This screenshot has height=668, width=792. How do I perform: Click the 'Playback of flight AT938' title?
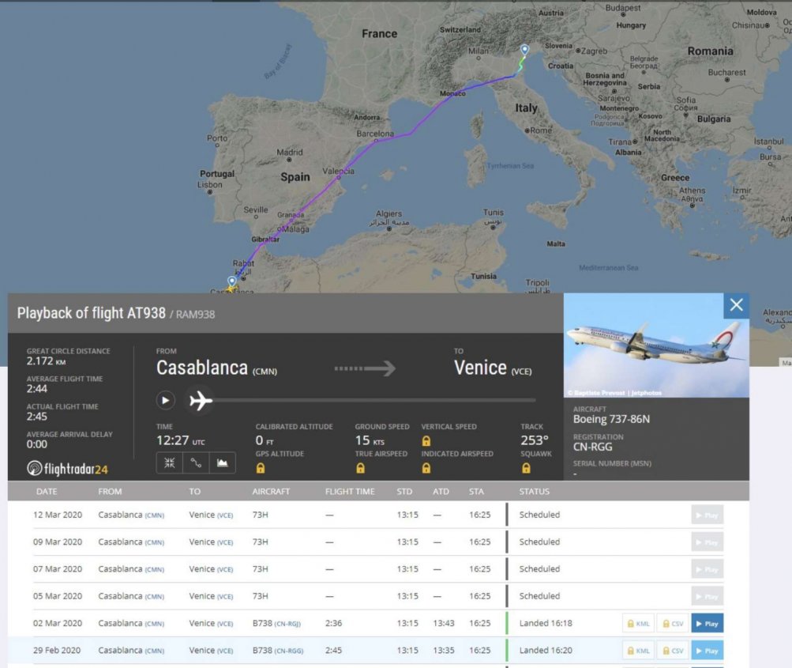tap(92, 313)
